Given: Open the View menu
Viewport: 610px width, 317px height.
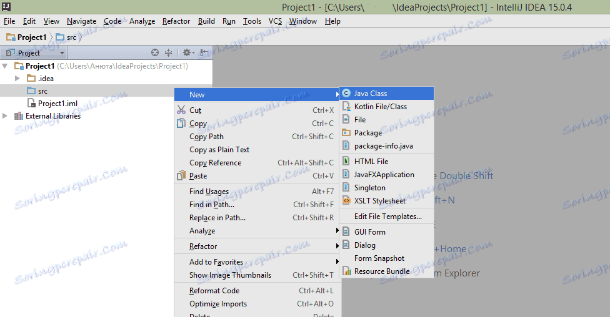Looking at the screenshot, I should click(51, 21).
